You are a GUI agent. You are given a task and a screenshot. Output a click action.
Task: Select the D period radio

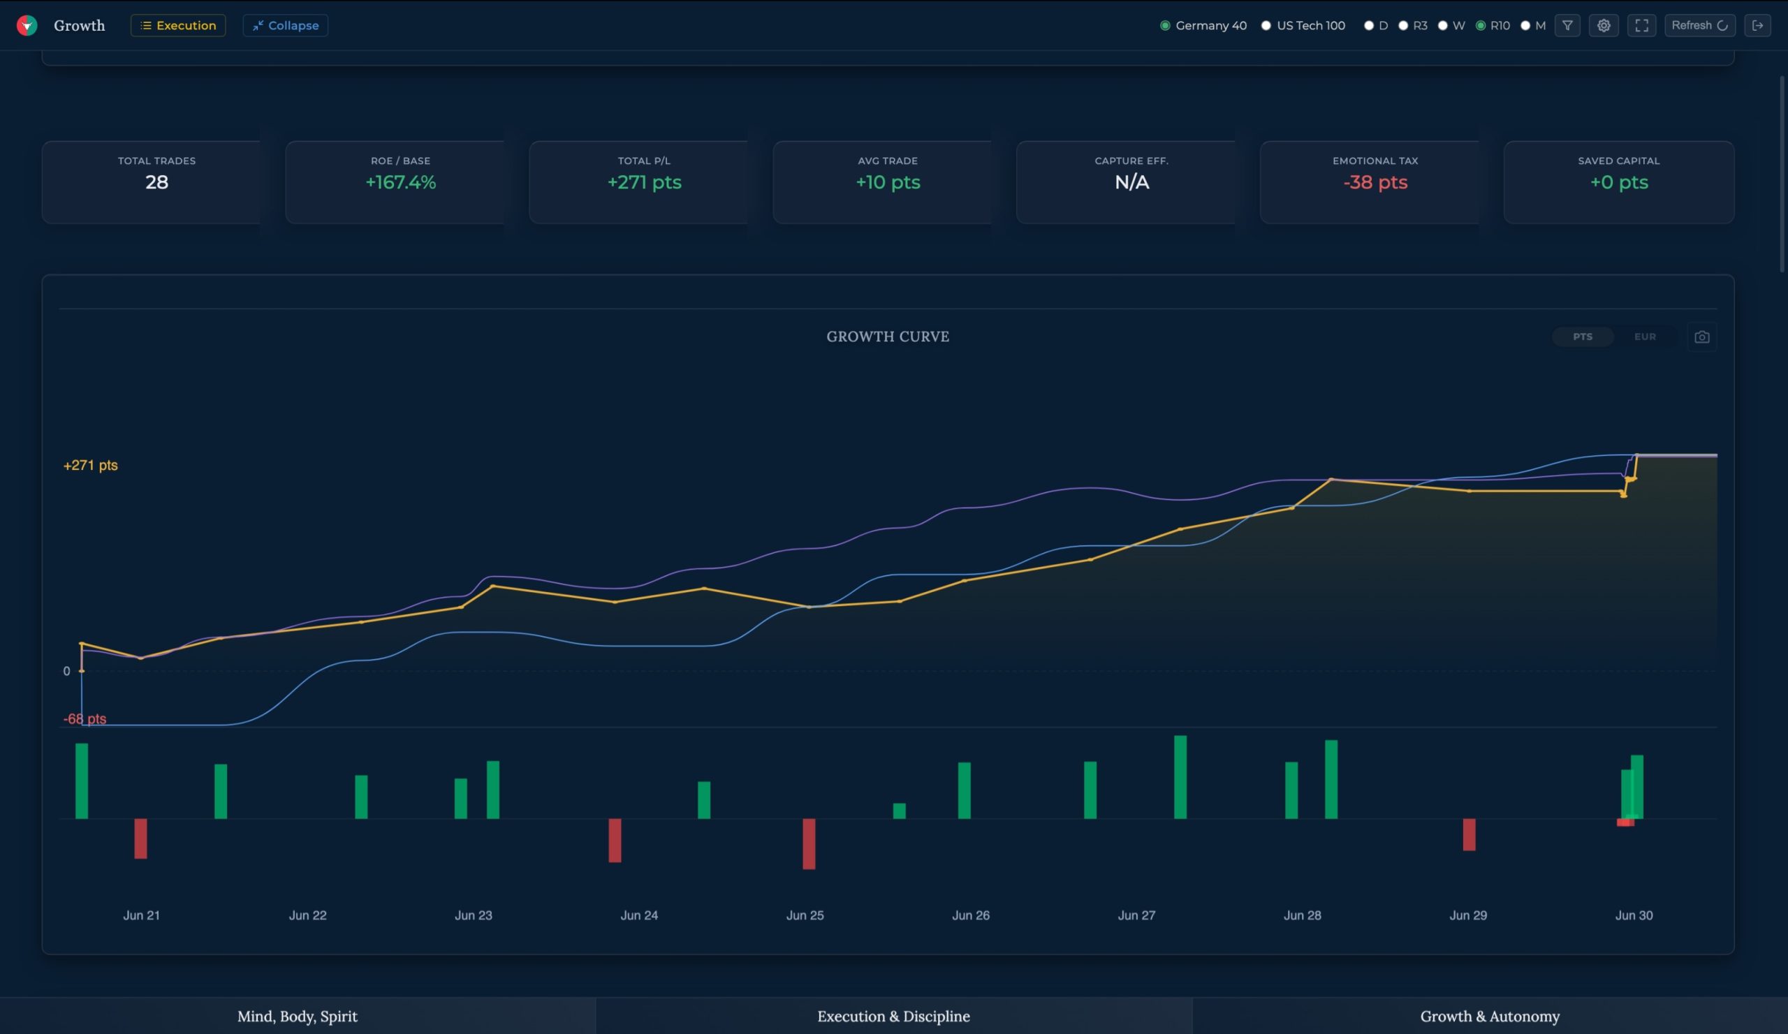(x=1369, y=26)
